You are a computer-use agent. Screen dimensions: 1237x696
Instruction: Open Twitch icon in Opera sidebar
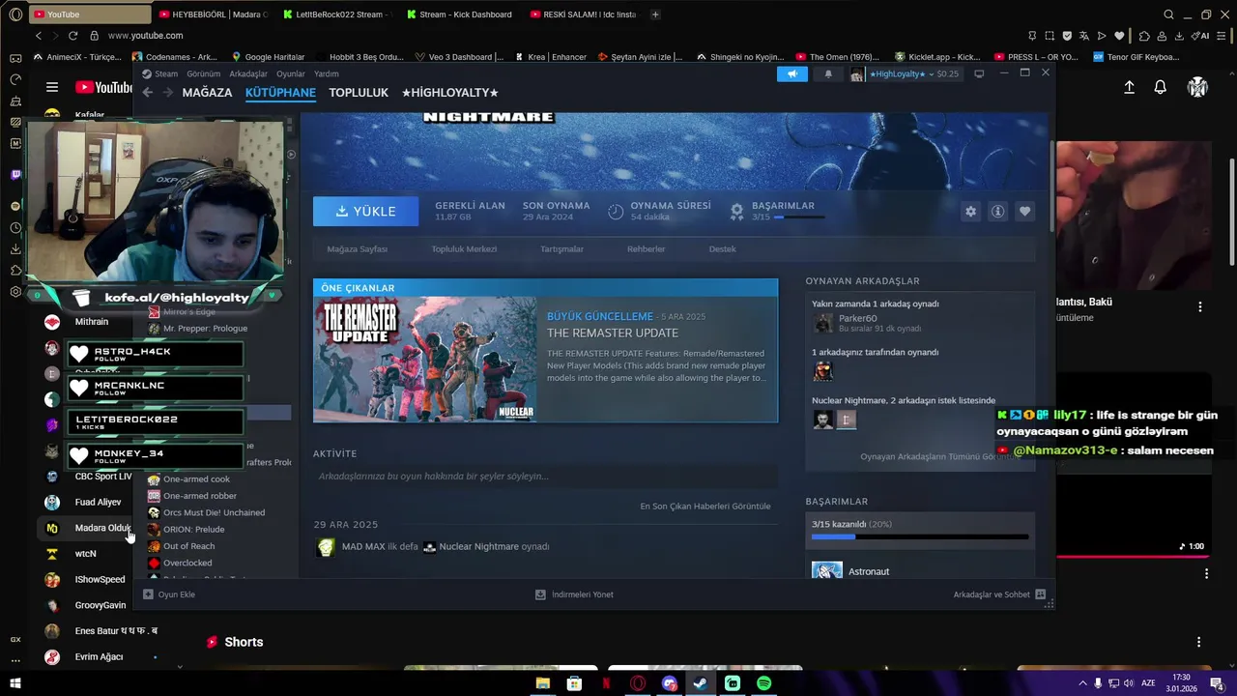coord(15,175)
